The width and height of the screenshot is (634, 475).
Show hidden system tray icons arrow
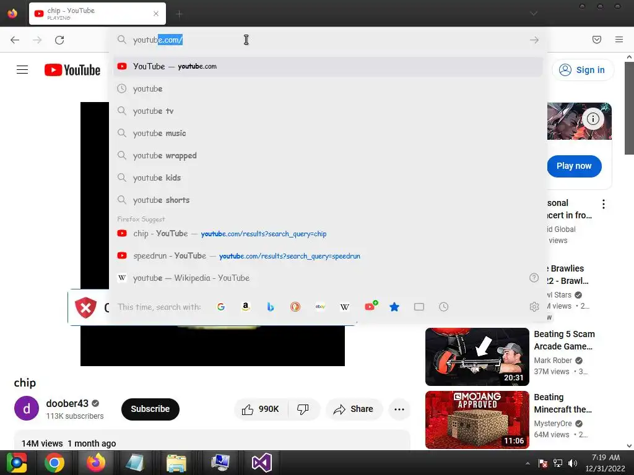click(528, 463)
